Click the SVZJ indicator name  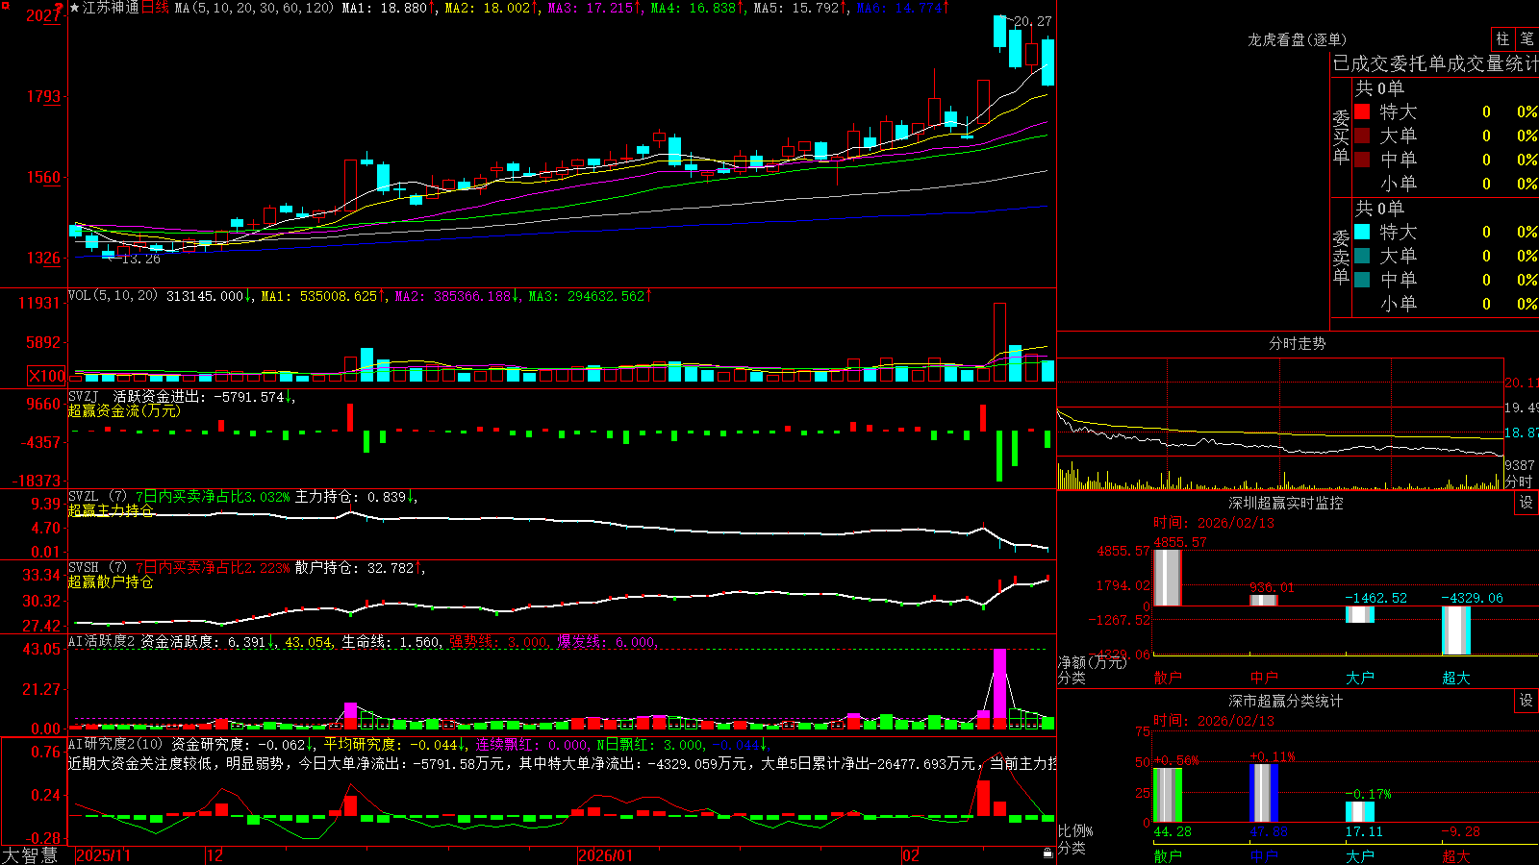pos(84,396)
